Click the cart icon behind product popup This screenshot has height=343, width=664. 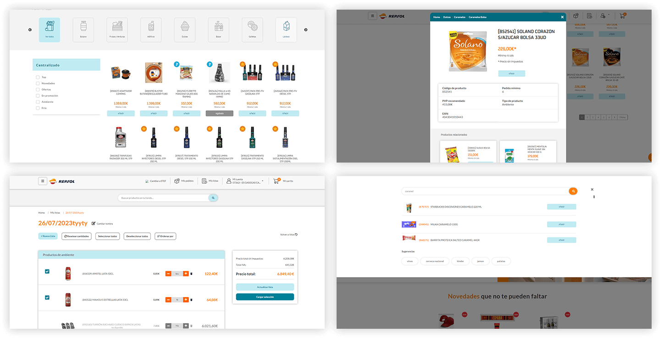(x=622, y=16)
